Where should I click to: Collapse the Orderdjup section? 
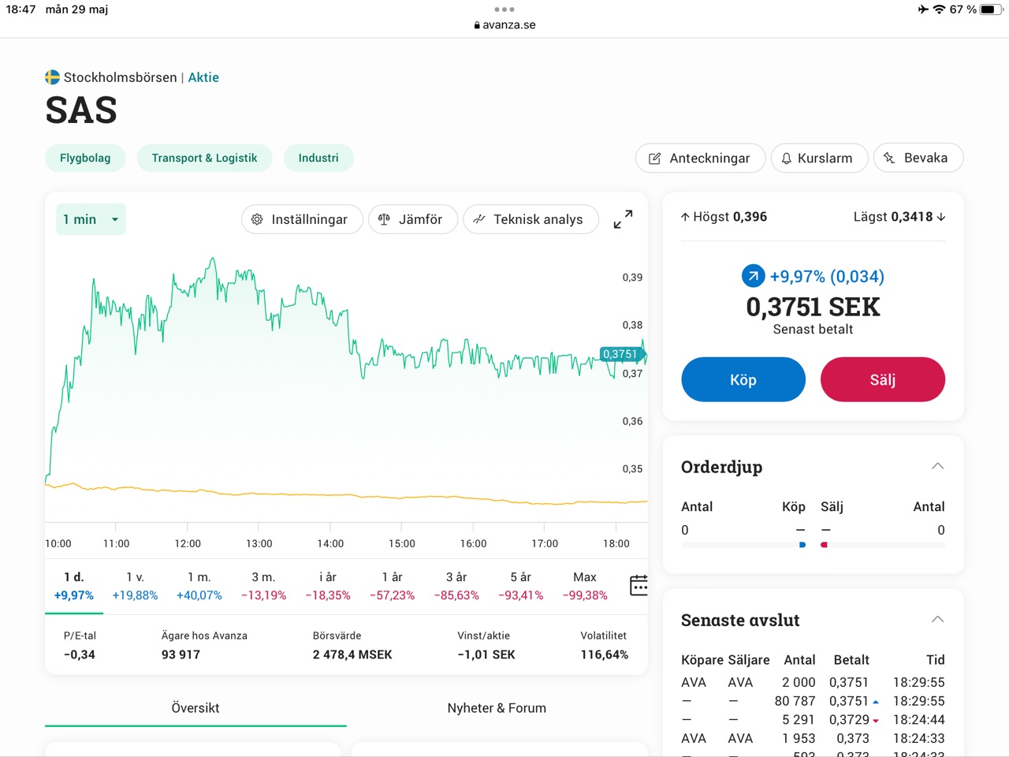click(937, 466)
